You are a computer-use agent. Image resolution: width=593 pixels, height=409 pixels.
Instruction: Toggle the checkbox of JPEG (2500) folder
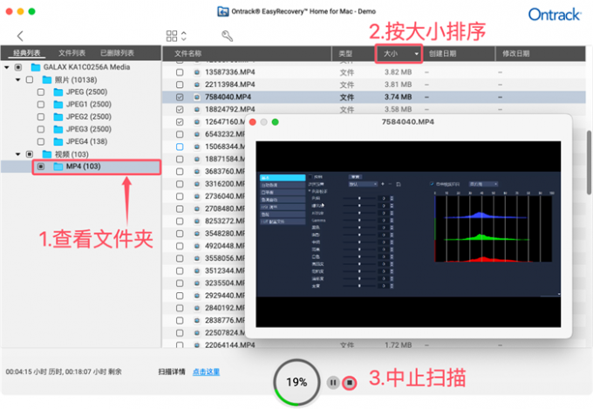(41, 92)
